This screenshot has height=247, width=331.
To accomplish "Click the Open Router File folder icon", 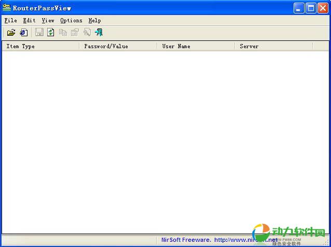I will [x=11, y=33].
